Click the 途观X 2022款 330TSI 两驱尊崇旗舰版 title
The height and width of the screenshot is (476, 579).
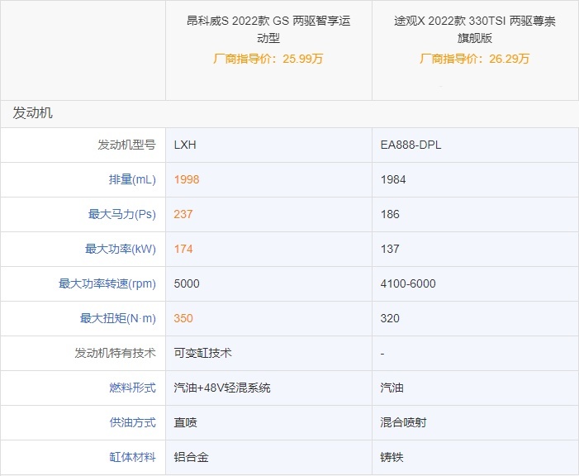pyautogui.click(x=475, y=29)
